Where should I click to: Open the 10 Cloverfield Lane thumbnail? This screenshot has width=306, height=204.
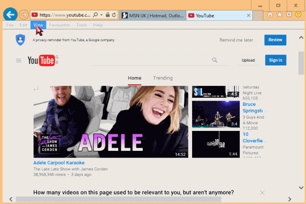(216, 144)
